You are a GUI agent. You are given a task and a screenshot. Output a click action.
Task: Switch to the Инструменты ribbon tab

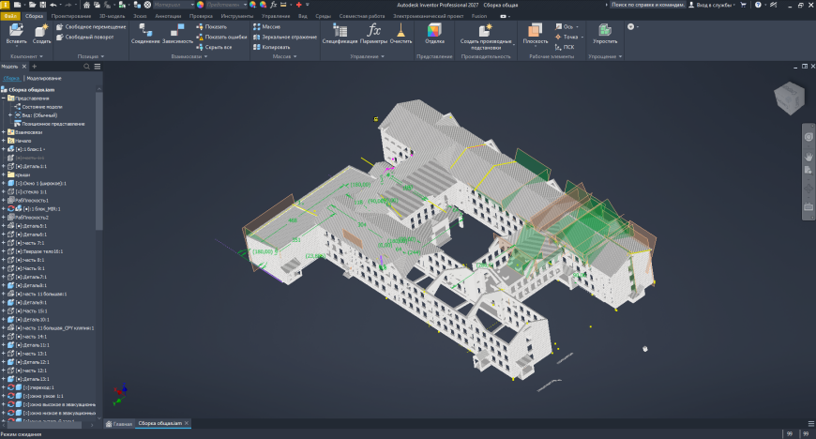pyautogui.click(x=236, y=16)
